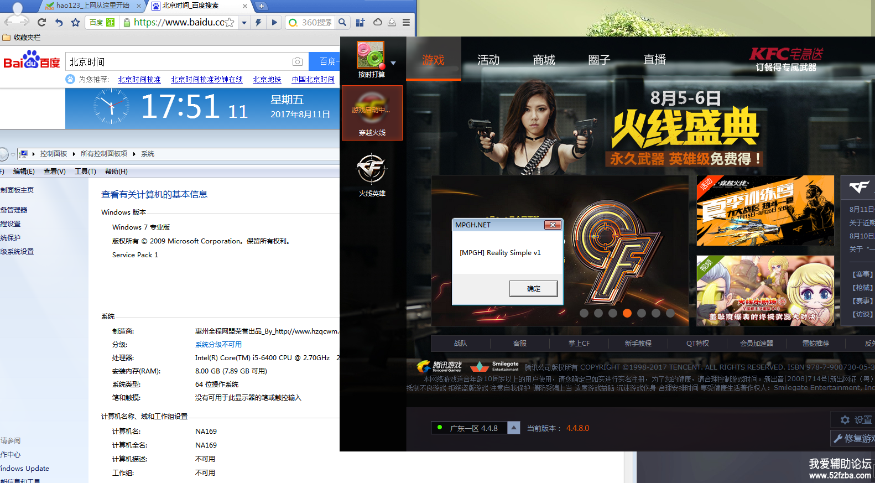Click the 雷蛇推荐 link
The width and height of the screenshot is (875, 483).
pos(816,344)
